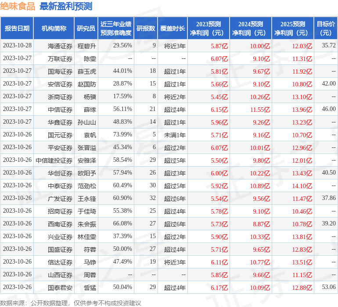
Task: Click the 研究员 column header
Action: click(x=86, y=28)
